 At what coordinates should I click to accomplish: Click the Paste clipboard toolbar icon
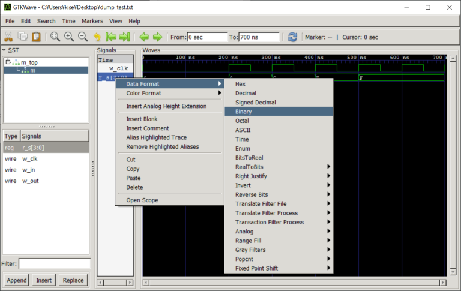tap(36, 37)
